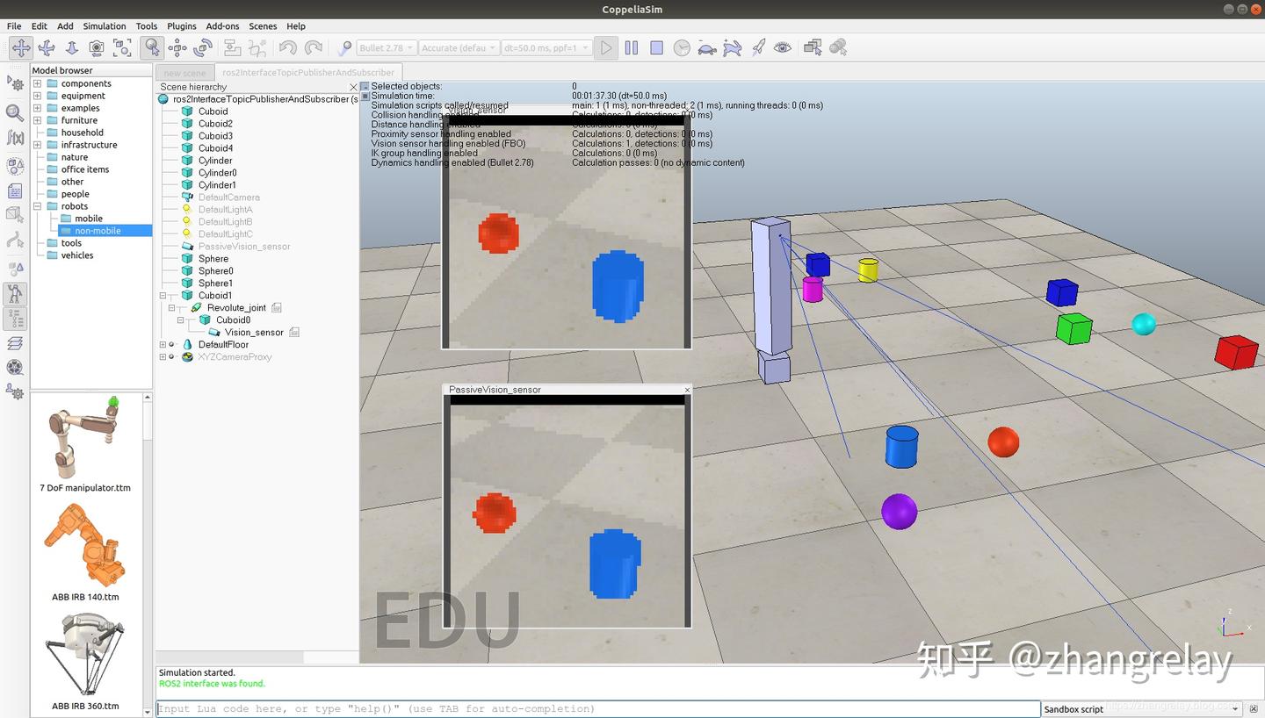1265x718 pixels.
Task: Open the Bullet 2.78 physics engine dropdown
Action: pos(386,48)
